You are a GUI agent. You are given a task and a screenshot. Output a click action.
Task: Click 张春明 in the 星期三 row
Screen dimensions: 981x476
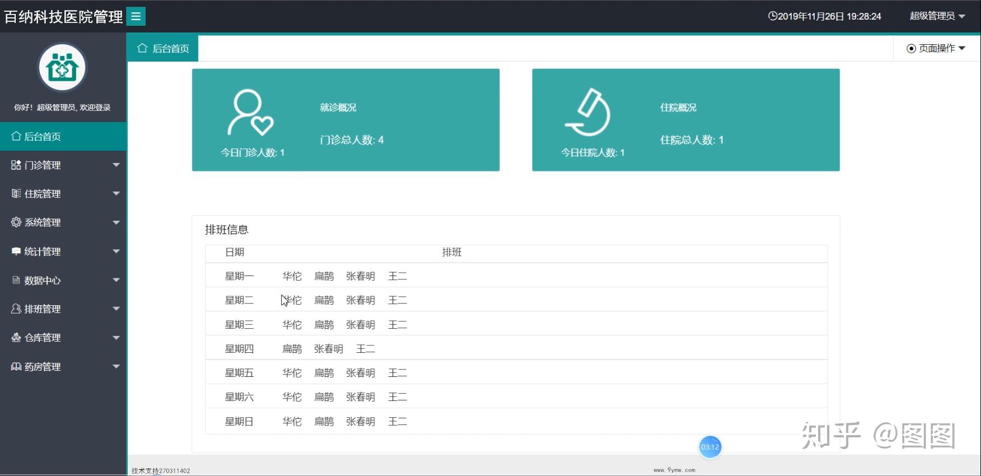pyautogui.click(x=361, y=325)
